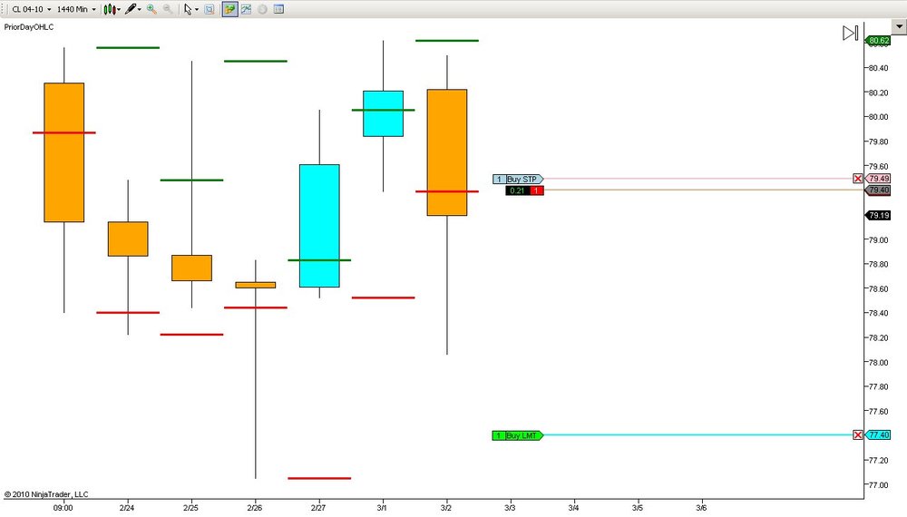The image size is (907, 517).
Task: Click the 2/24 orange candlestick body
Action: click(128, 239)
